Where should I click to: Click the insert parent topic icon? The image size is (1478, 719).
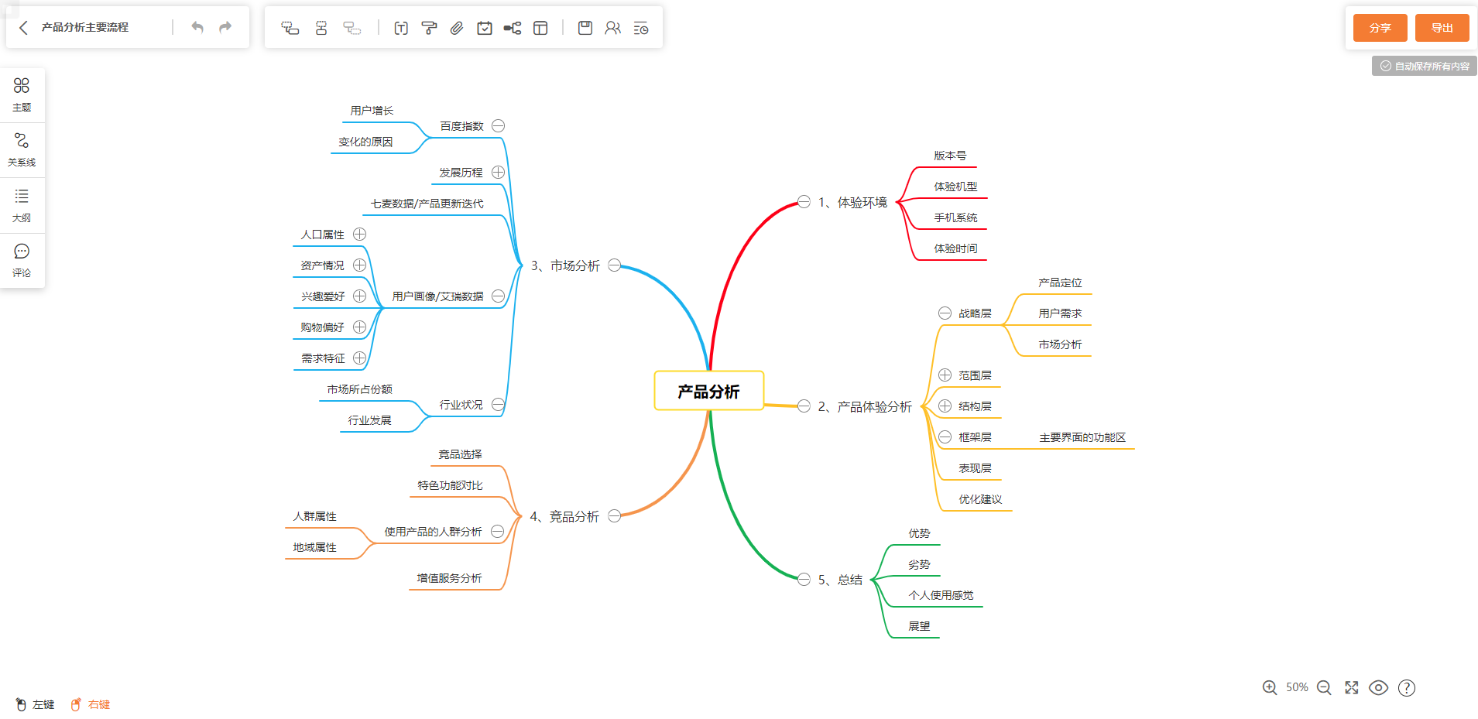point(352,28)
